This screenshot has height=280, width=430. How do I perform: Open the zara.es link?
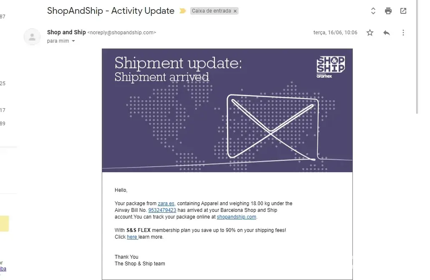[166, 204]
